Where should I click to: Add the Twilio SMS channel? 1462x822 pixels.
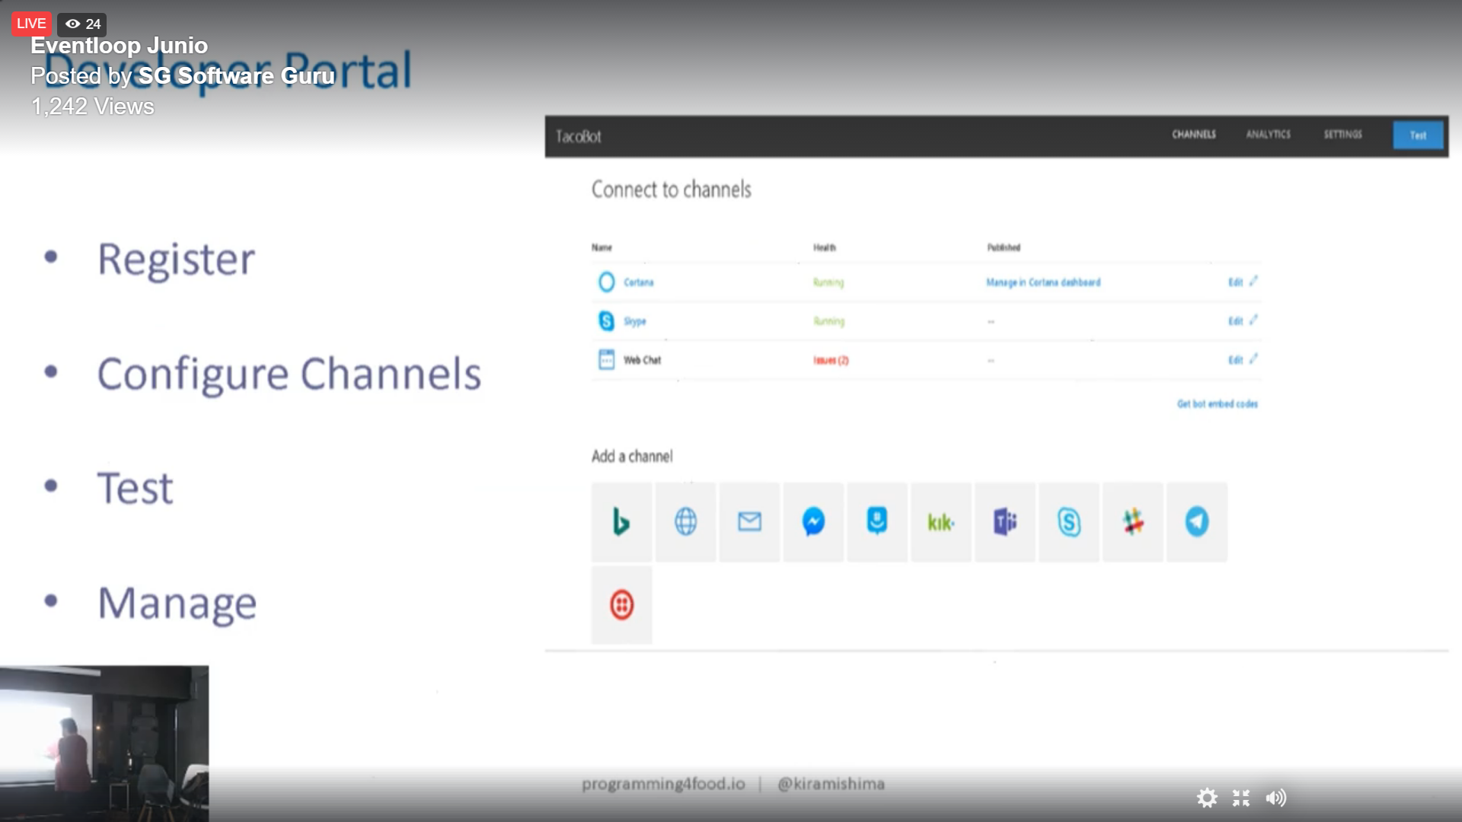coord(621,605)
